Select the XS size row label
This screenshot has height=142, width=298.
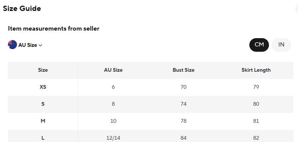tap(43, 87)
